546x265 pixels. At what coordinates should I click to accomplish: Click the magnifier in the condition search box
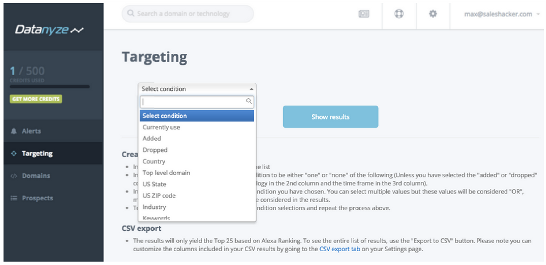(249, 101)
